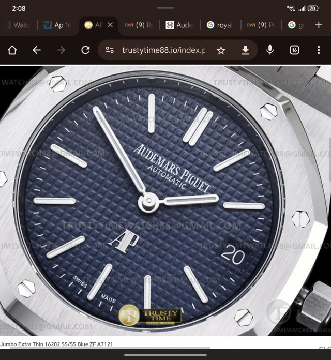This screenshot has height=360, width=331.
Task: Open site settings icon in address bar
Action: click(110, 50)
